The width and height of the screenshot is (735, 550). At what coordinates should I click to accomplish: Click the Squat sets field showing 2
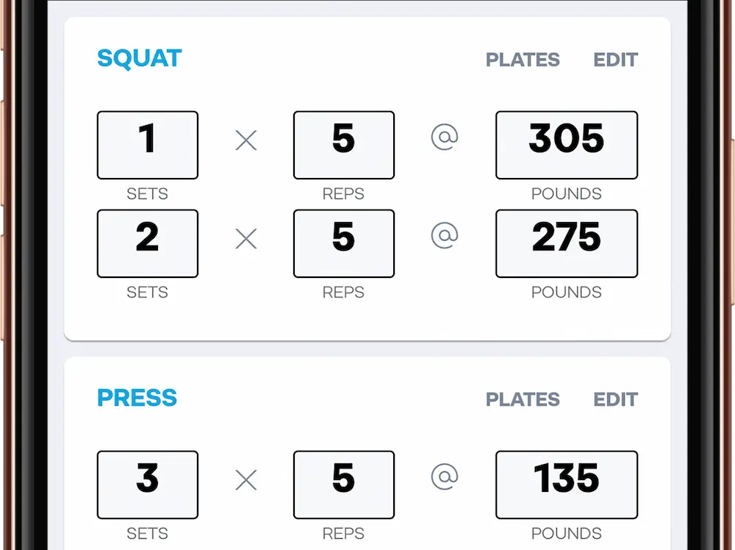point(148,243)
